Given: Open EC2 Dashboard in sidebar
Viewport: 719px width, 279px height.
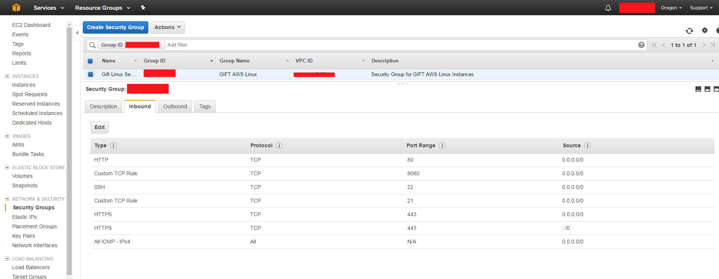Looking at the screenshot, I should (31, 25).
